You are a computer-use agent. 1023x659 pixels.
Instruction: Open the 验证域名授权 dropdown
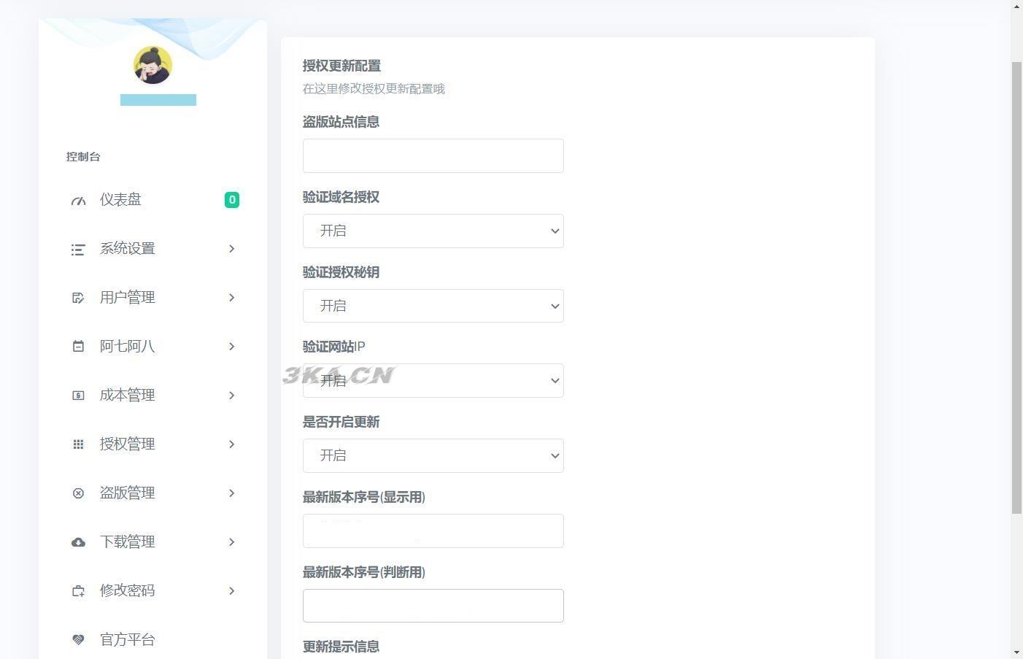[433, 231]
